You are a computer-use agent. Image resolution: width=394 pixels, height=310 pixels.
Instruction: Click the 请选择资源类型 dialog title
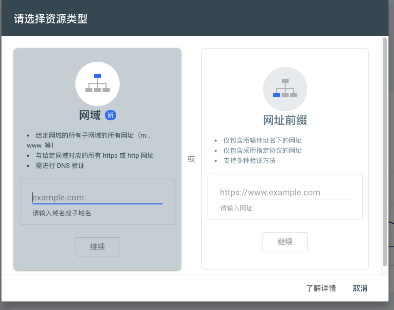(x=50, y=19)
